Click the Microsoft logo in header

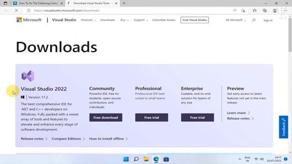tap(29, 20)
